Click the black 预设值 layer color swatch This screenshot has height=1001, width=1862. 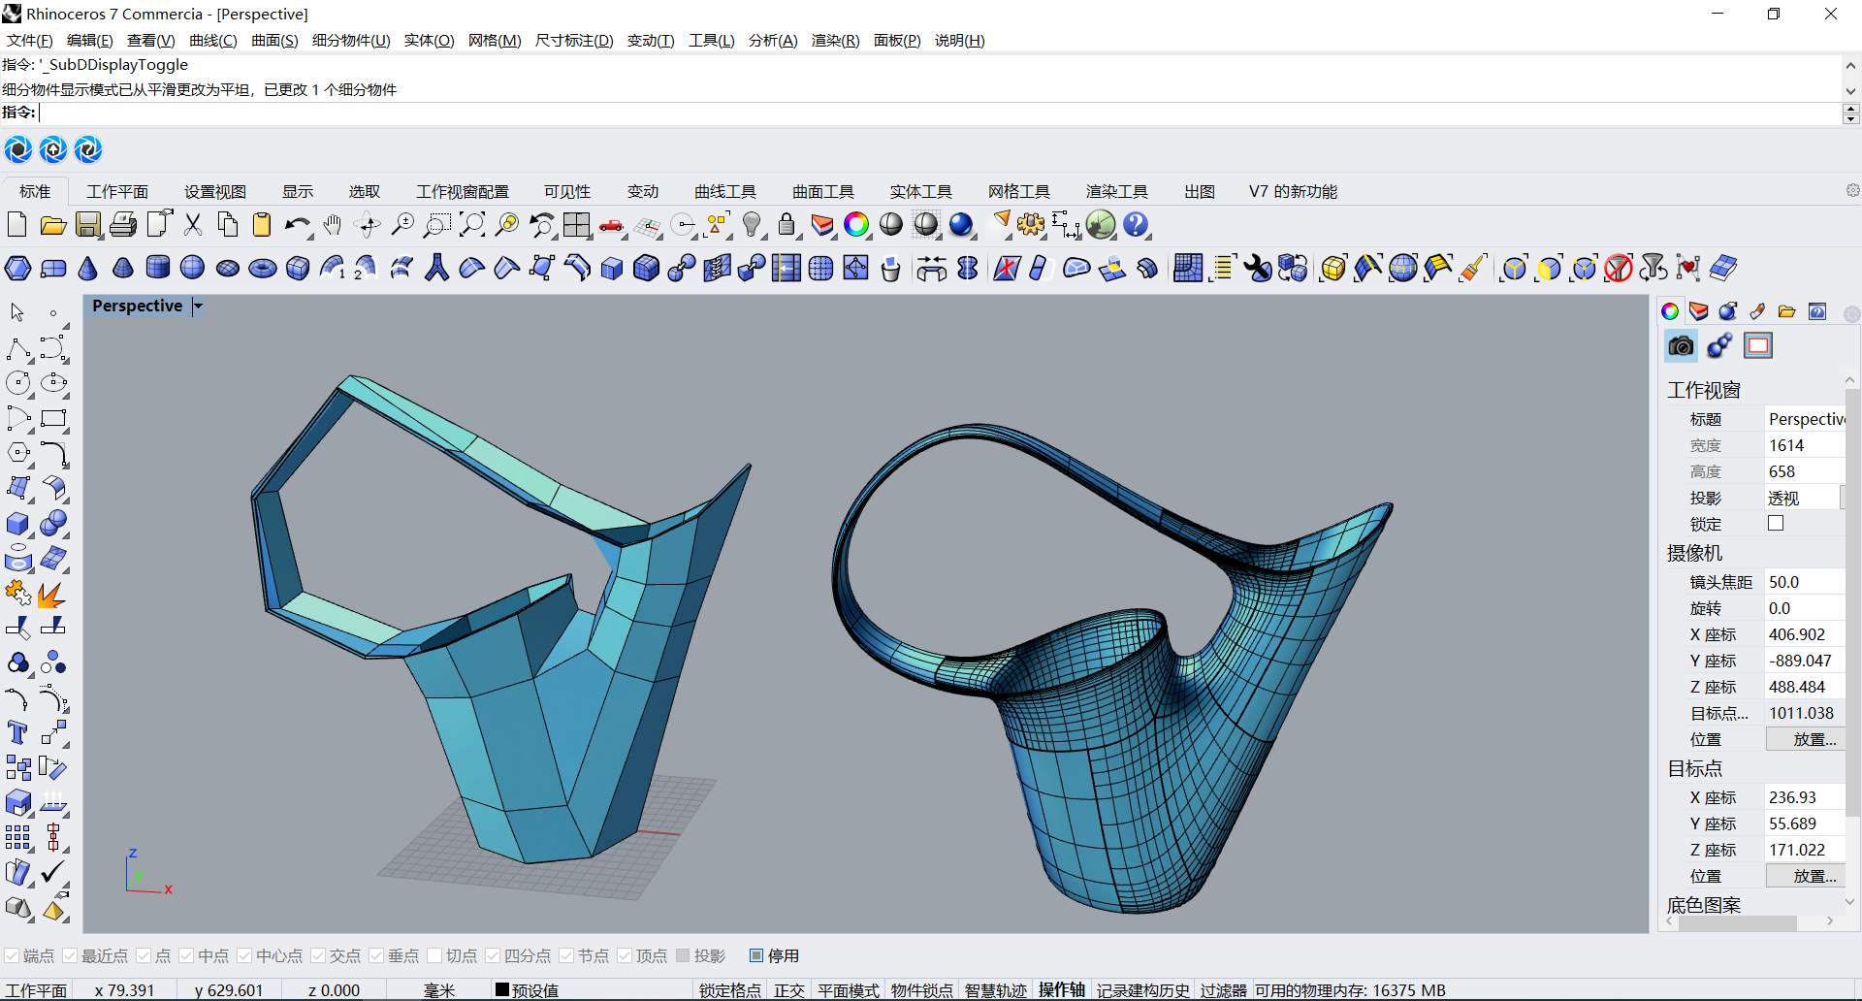pyautogui.click(x=502, y=990)
